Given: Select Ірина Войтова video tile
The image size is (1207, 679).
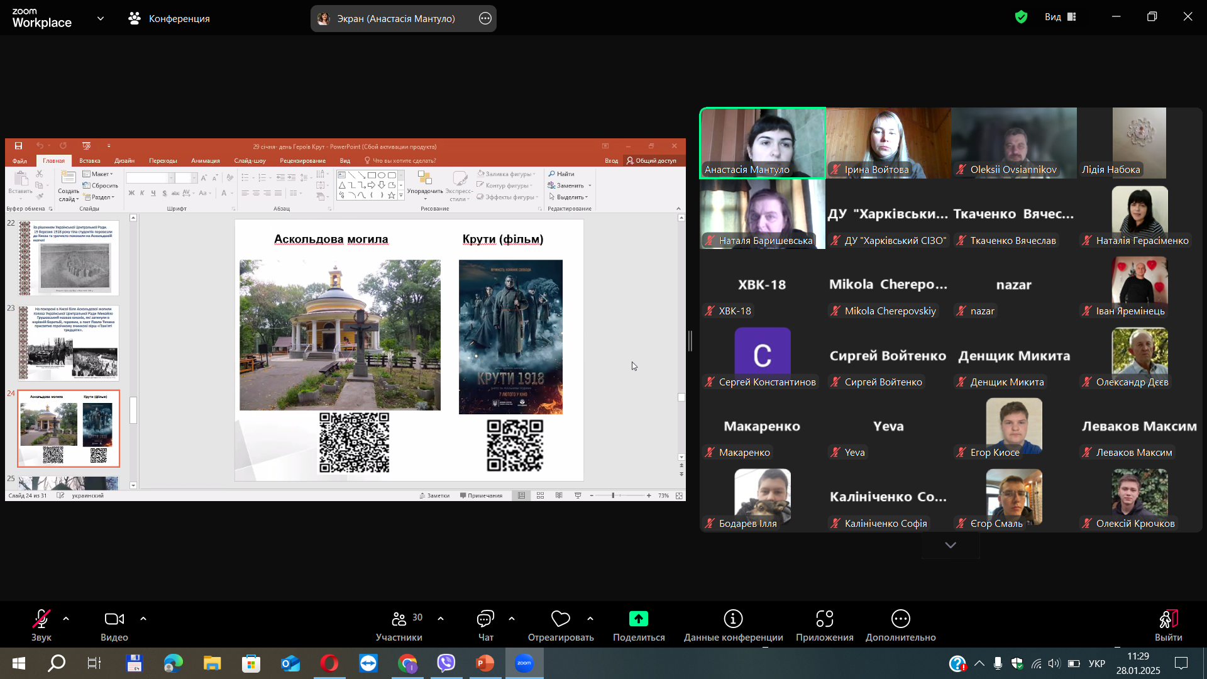Looking at the screenshot, I should pyautogui.click(x=888, y=143).
